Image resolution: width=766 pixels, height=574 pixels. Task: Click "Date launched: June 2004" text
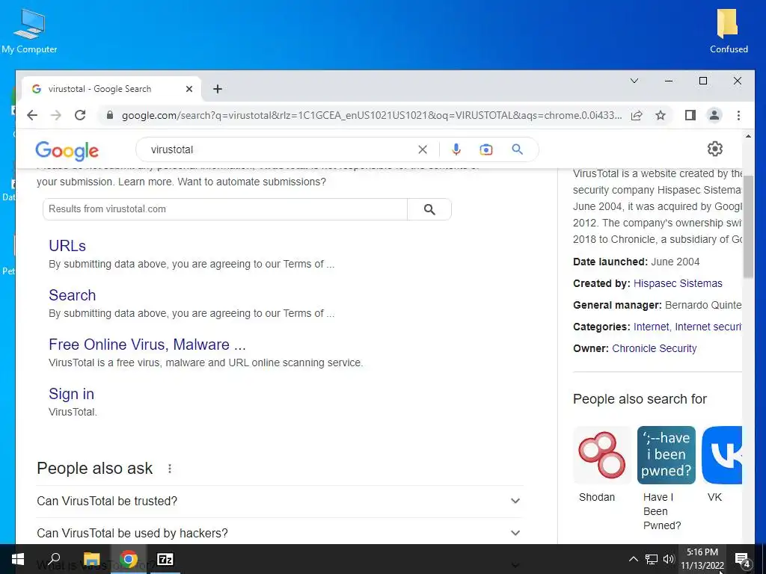(636, 262)
